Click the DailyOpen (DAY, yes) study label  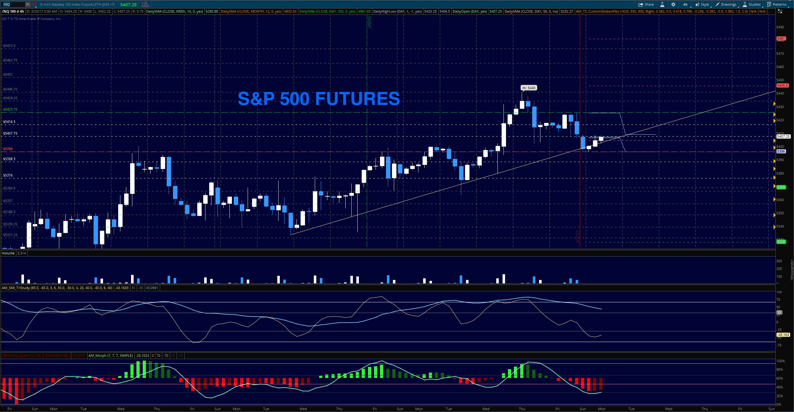(x=470, y=11)
